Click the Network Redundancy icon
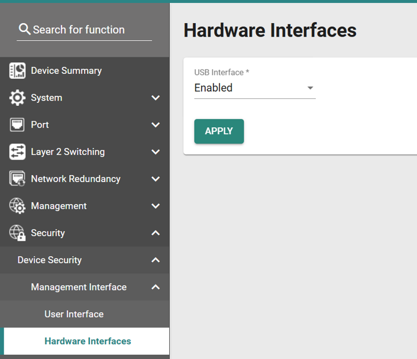The image size is (417, 359). [x=17, y=179]
